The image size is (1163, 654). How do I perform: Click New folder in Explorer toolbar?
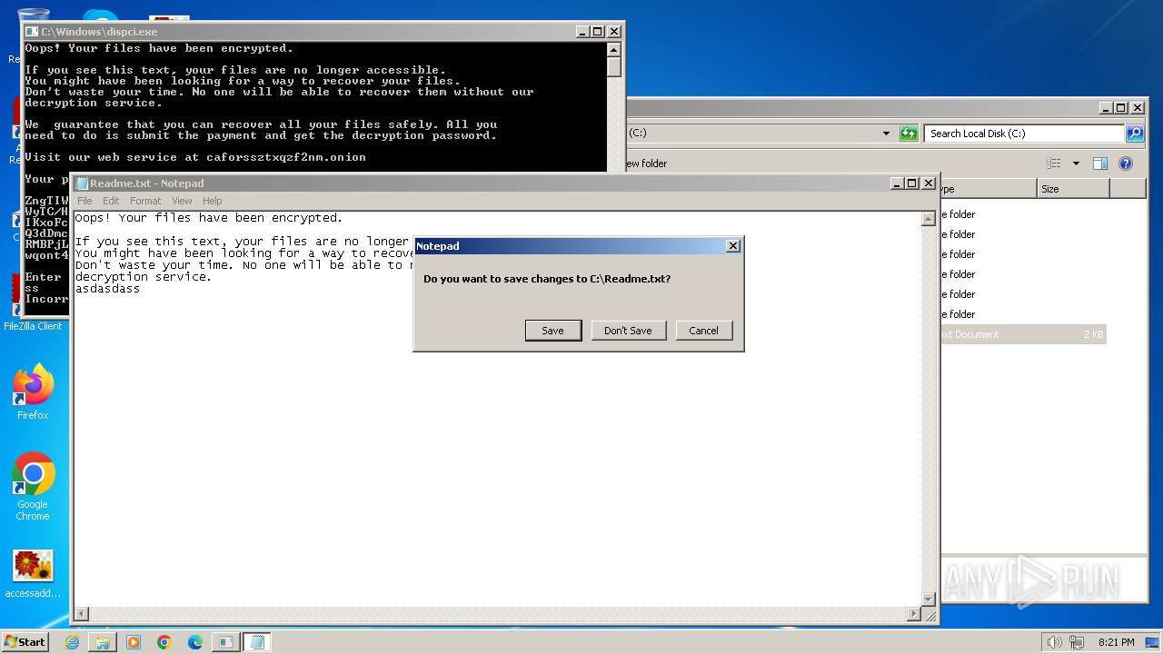(646, 163)
